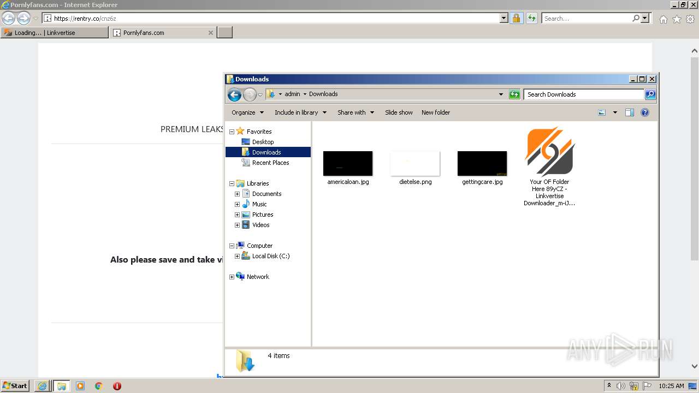Open the Organize menu
Viewport: 699px width, 393px height.
(x=247, y=112)
